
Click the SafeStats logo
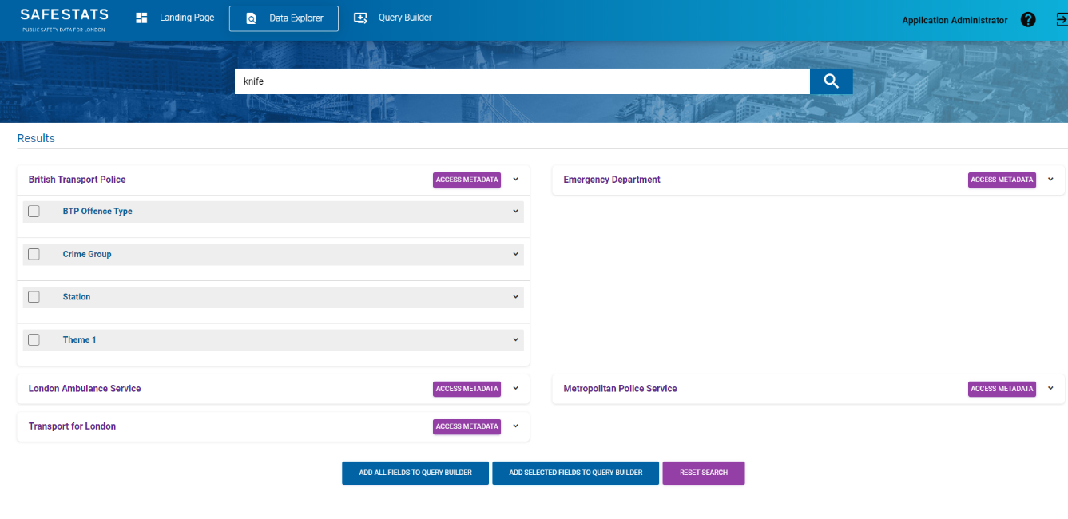point(64,20)
